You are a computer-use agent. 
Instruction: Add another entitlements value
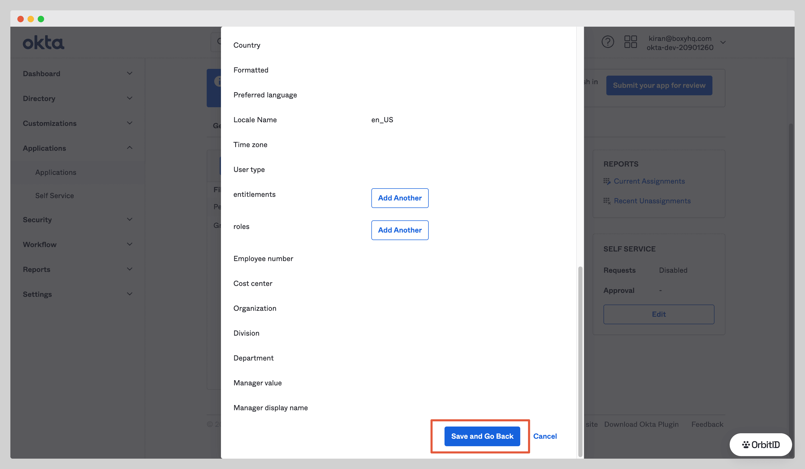[x=400, y=198]
